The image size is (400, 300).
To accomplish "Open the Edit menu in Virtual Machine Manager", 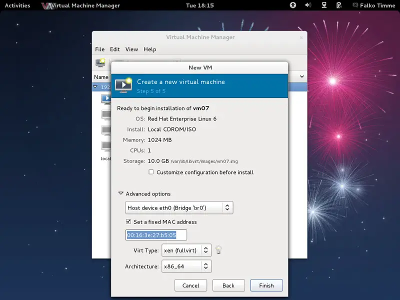I will [x=115, y=49].
